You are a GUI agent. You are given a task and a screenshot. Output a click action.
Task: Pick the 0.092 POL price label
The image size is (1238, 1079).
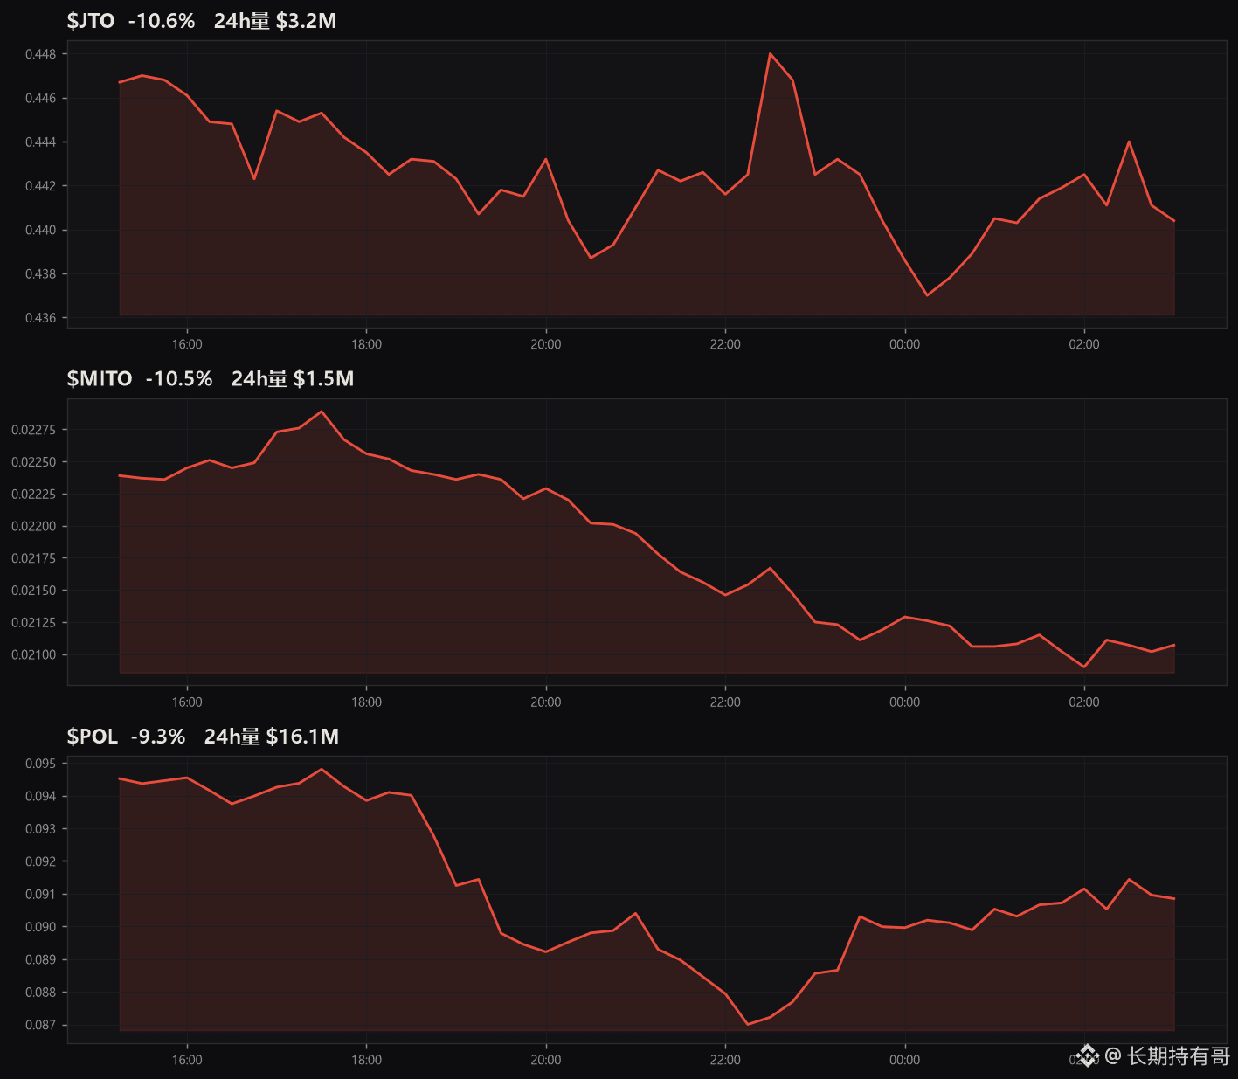pyautogui.click(x=40, y=861)
